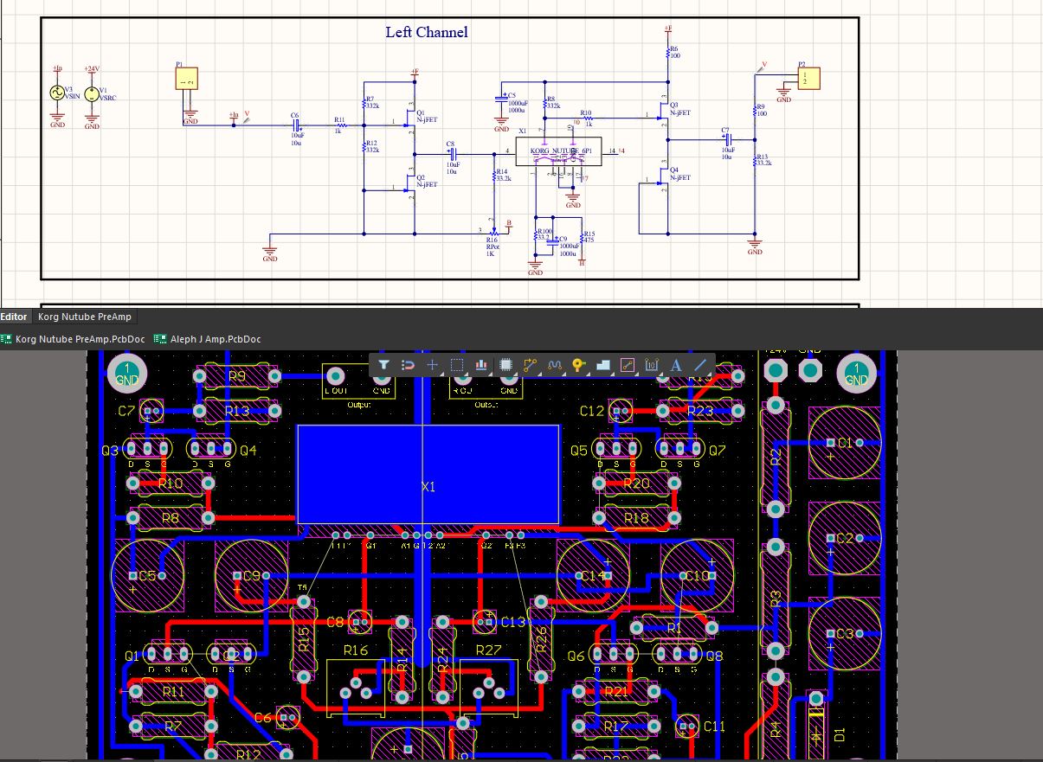Select connector P2 in the schematic

click(x=808, y=78)
